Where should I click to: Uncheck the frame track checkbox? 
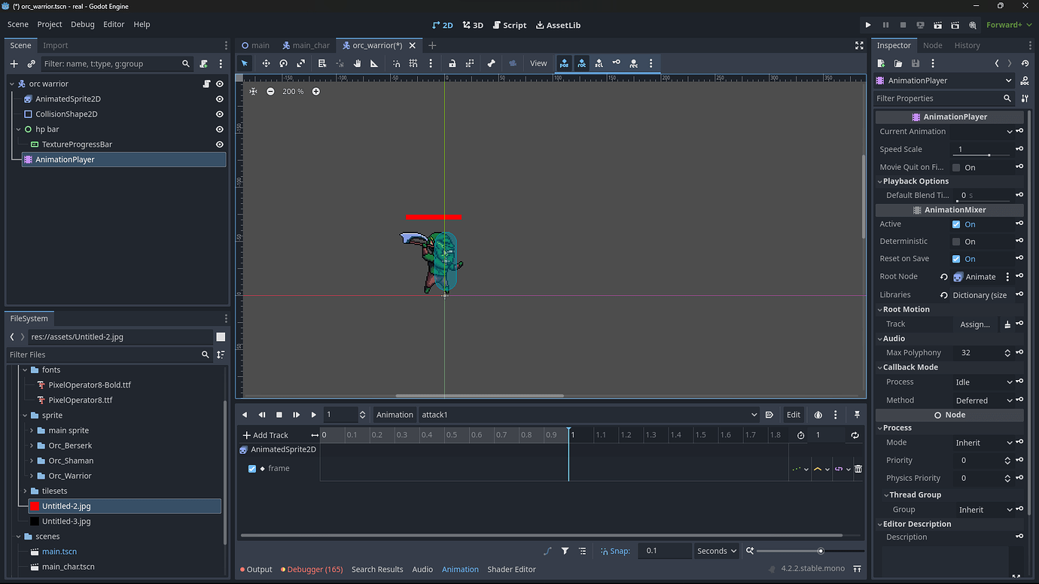point(251,467)
